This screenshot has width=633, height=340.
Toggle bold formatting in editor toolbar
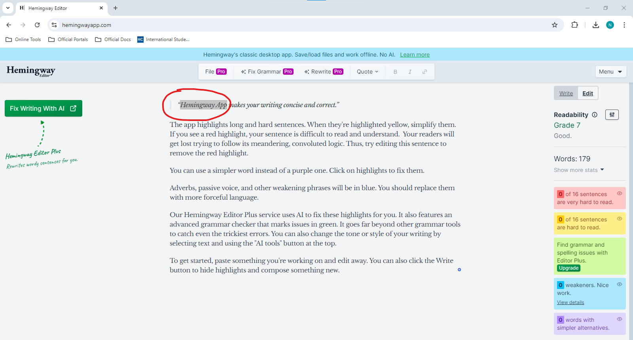(395, 72)
